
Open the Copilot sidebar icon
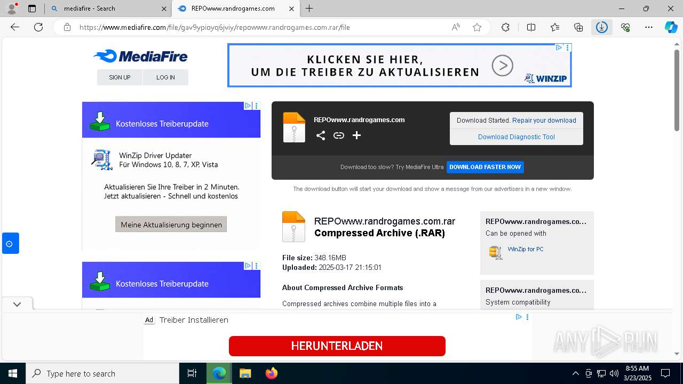click(671, 27)
